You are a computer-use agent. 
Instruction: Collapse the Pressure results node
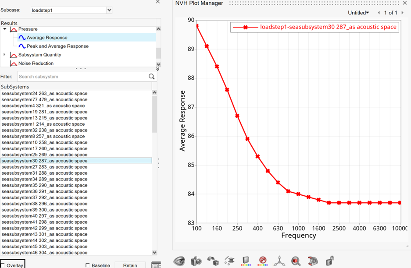[x=5, y=29]
